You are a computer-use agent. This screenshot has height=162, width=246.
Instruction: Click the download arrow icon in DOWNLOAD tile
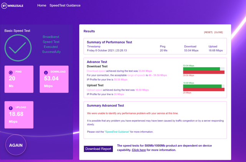[x=46, y=73]
